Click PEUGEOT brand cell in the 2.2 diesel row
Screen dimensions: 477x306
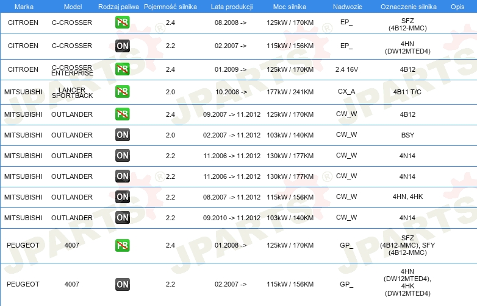(x=23, y=284)
